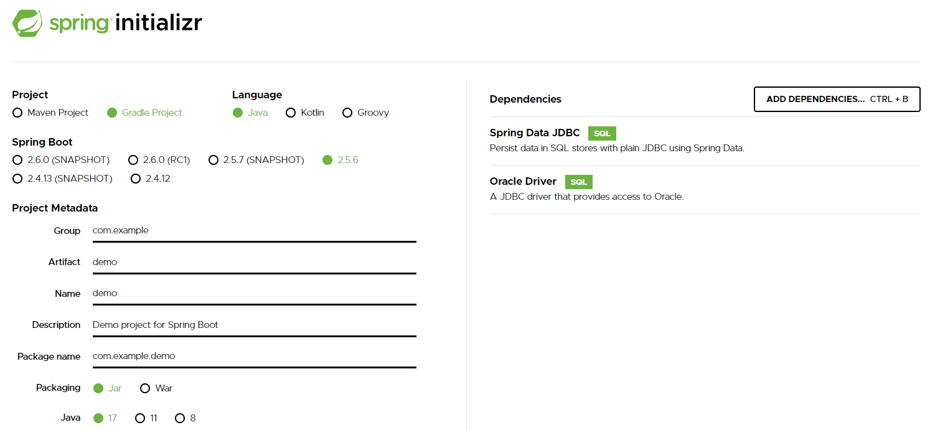Screen dimensions: 930x430
Task: Select Spring Boot 2.5.7 (SNAPSHOT)
Action: 256,160
